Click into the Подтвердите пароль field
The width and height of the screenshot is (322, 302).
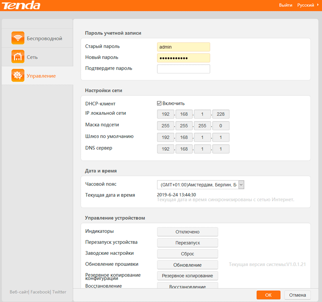tap(183, 69)
